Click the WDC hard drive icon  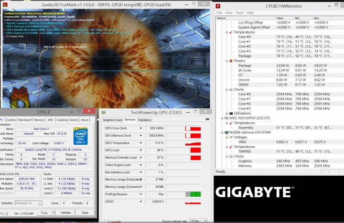tap(226, 118)
